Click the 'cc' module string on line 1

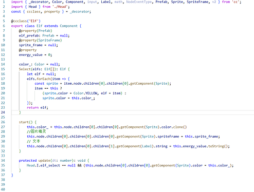coord(237,2)
